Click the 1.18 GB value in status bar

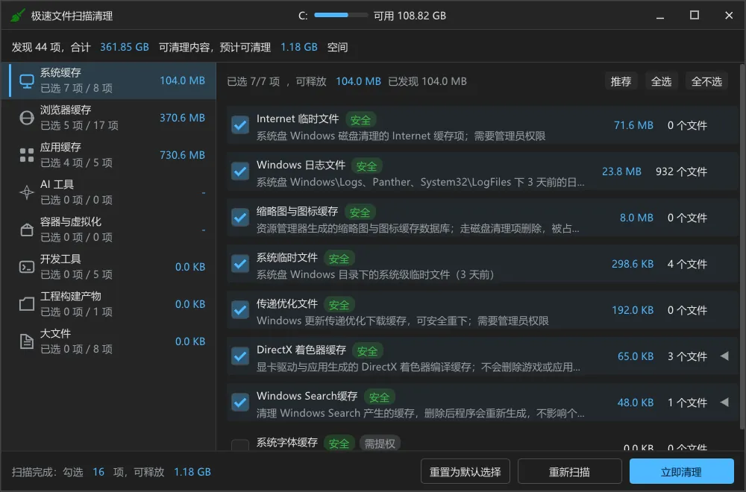[192, 472]
